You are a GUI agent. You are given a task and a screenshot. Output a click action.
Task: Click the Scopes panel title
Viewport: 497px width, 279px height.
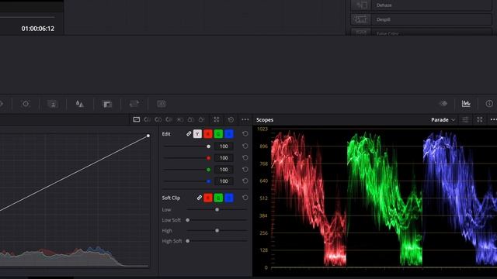pos(265,120)
